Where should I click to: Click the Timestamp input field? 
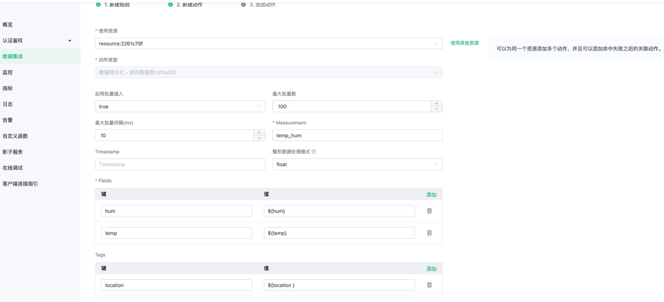[x=180, y=164]
